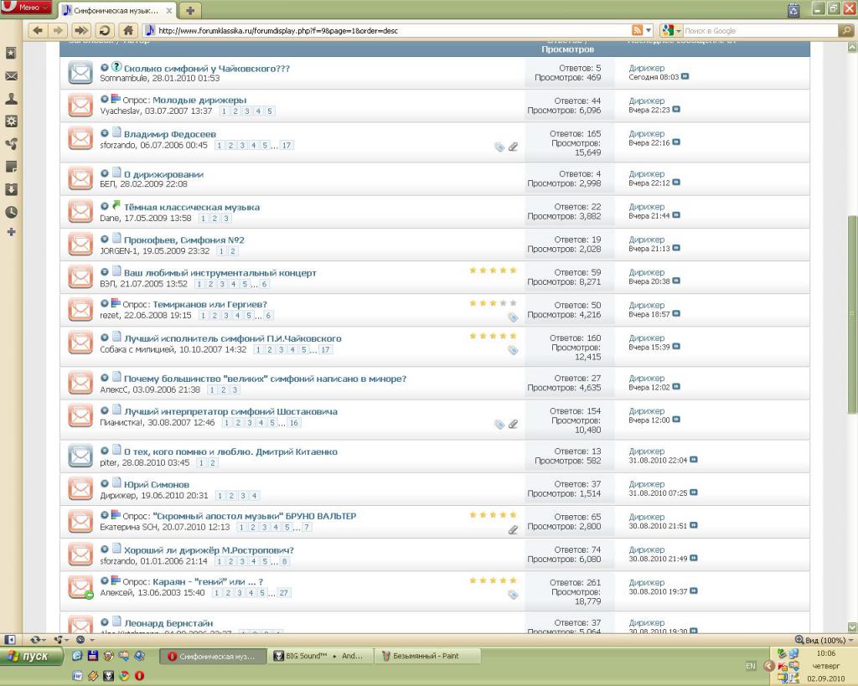The image size is (858, 686).
Task: Go to the Home page icon
Action: tap(128, 30)
